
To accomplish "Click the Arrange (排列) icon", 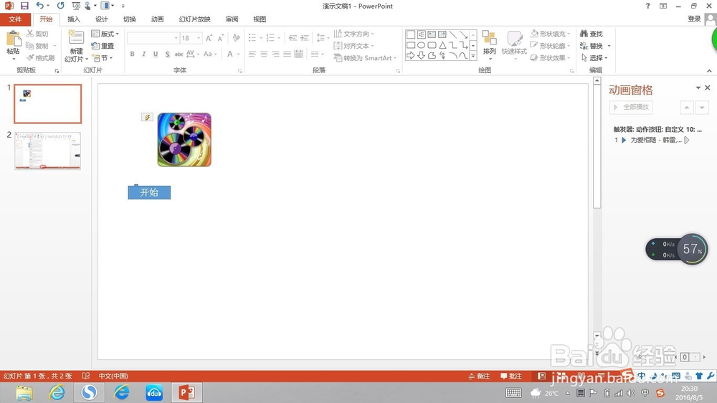I will pyautogui.click(x=489, y=38).
